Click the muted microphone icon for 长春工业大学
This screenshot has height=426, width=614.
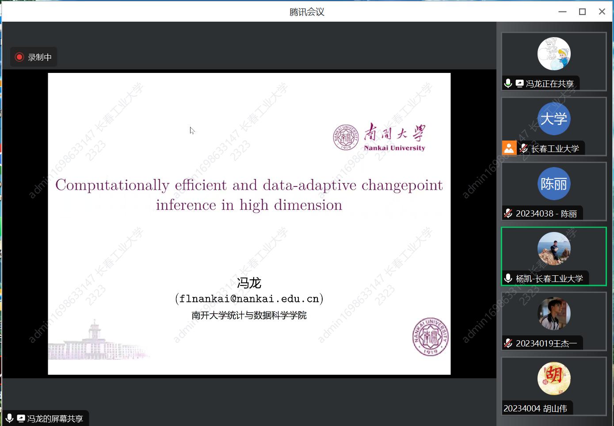point(523,148)
